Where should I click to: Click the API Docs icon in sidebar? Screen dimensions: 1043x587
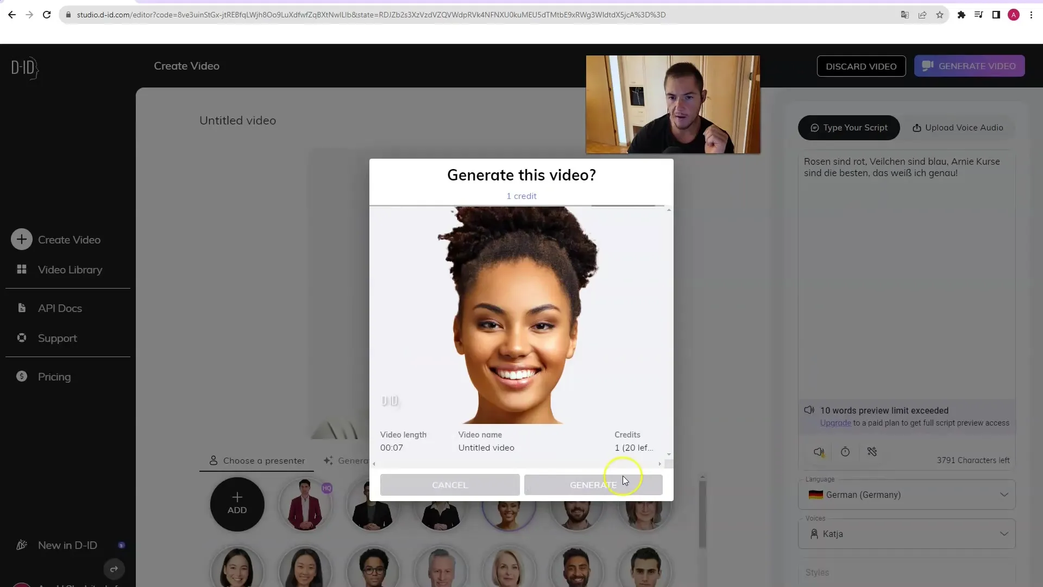pos(22,308)
